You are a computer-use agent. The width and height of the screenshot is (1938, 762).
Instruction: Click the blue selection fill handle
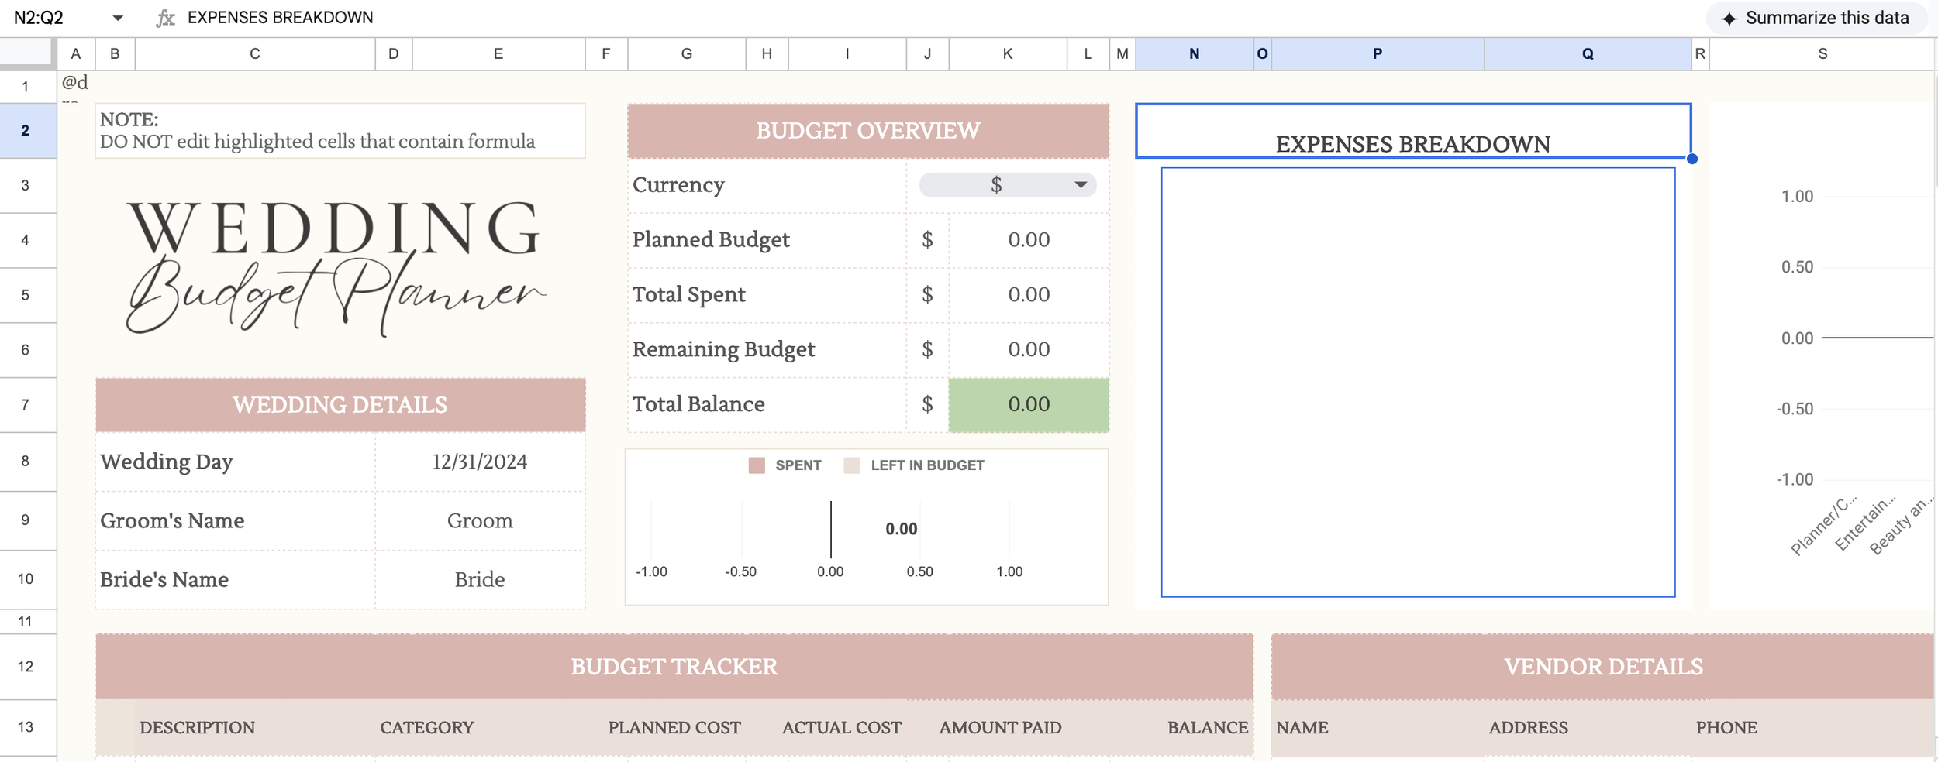pos(1692,159)
